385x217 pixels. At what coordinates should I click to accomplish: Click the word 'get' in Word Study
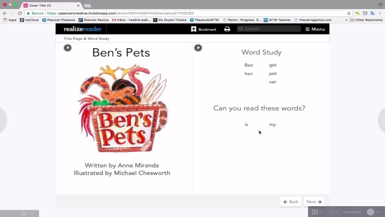point(273,65)
